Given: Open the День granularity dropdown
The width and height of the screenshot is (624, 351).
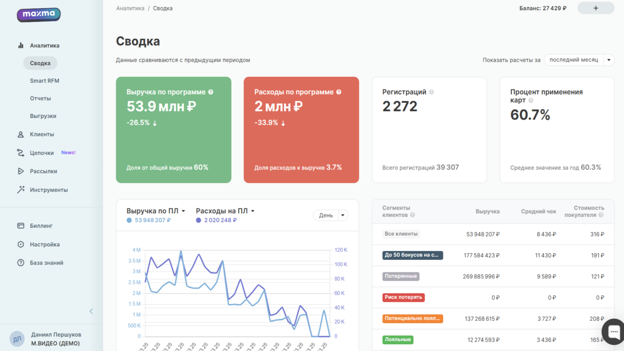Looking at the screenshot, I should tap(331, 215).
